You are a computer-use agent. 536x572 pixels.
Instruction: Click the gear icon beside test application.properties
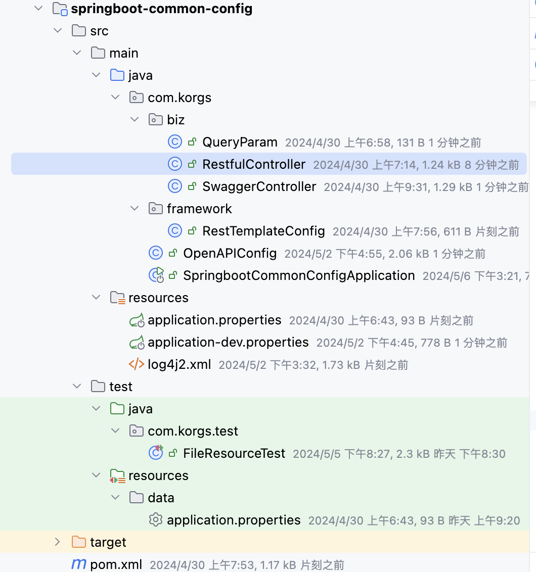tap(155, 519)
